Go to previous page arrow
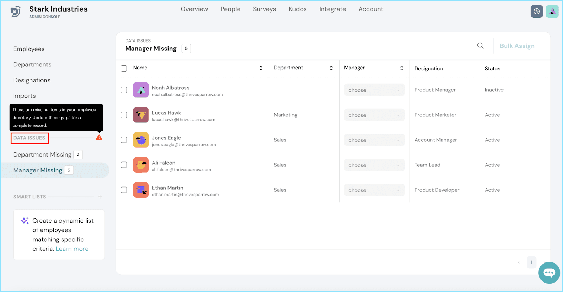 pos(519,262)
